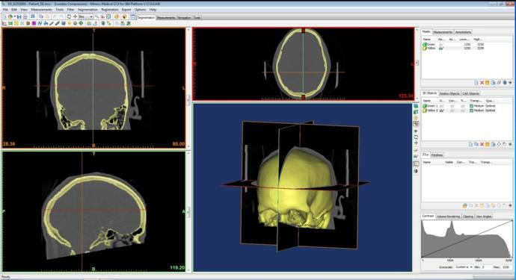Select the Thresholding tool icon
Screen dimensions: 516x280
[10, 23]
